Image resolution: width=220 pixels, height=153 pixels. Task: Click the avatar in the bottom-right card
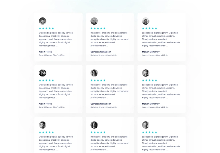(x=146, y=125)
